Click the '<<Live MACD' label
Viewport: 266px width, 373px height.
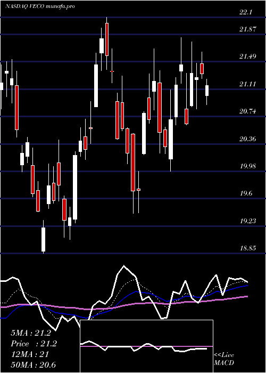[x=224, y=359]
